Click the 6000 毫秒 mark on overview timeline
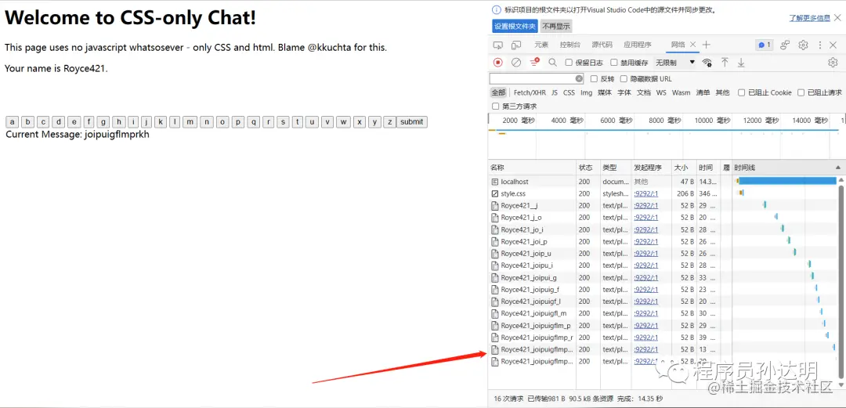Screen dimensions: 846x408 pyautogui.click(x=616, y=121)
